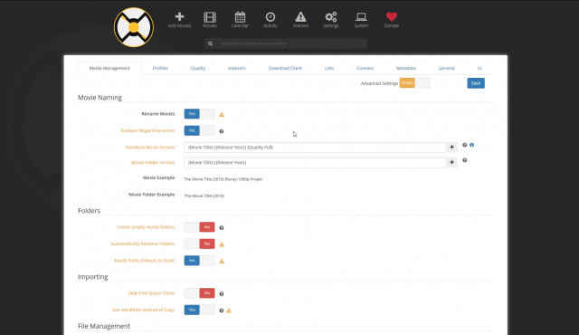Click blue info icon beside Standard Movie Format

point(471,145)
